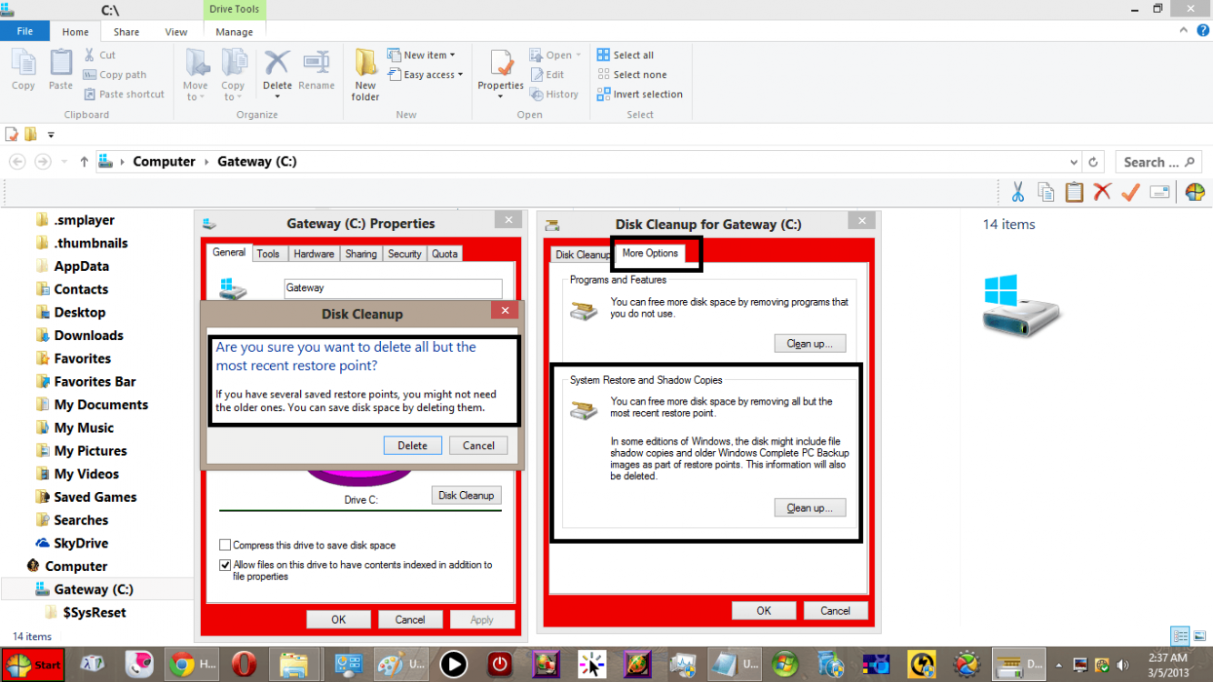Click Clean up under System Restore section
This screenshot has width=1213, height=682.
(x=809, y=507)
